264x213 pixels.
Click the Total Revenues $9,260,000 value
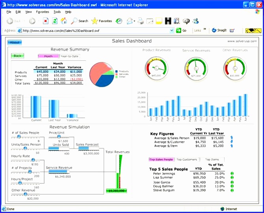[x=116, y=191]
